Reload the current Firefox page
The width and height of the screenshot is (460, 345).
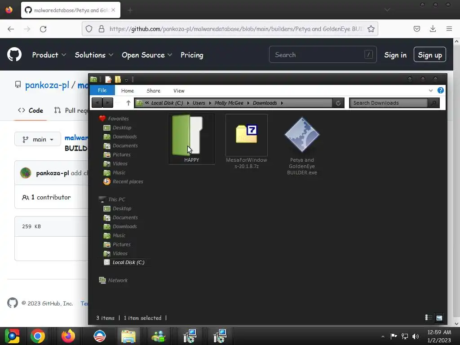(x=43, y=29)
